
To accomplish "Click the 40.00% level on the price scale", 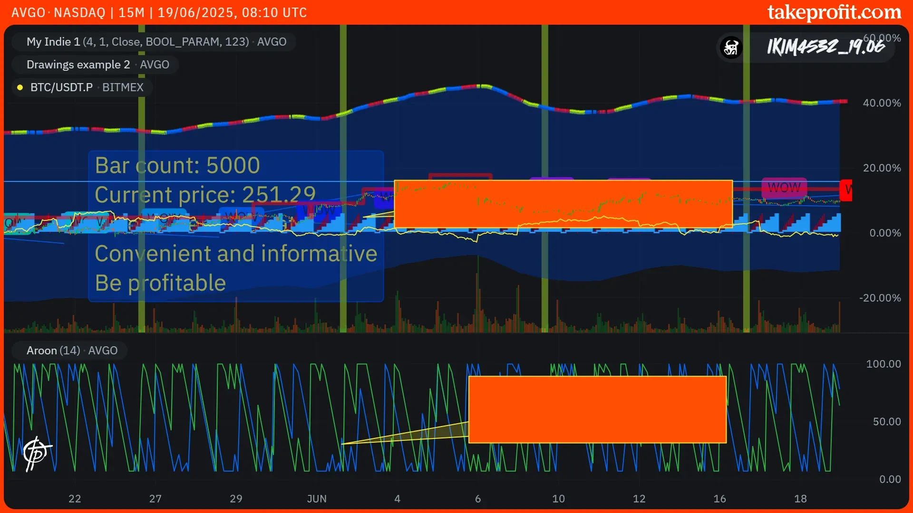I will click(x=882, y=103).
